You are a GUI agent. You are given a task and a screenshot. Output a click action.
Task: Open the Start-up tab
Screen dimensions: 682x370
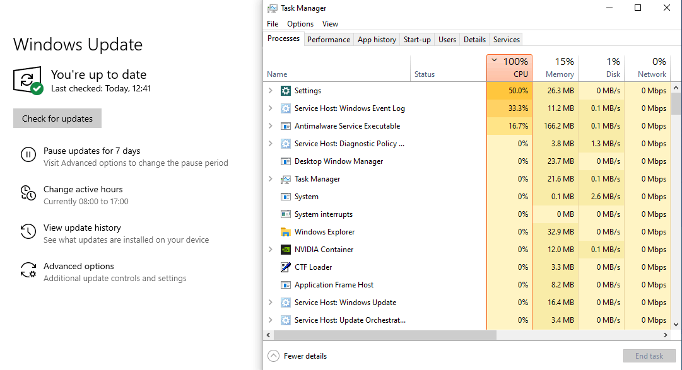click(417, 40)
